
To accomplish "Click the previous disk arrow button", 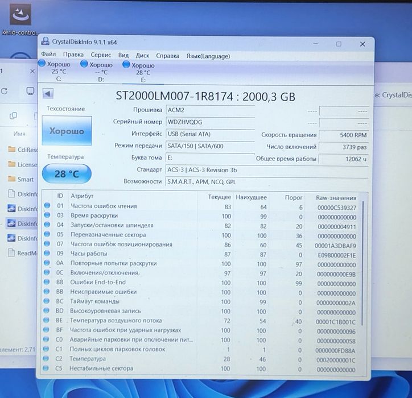I will tap(48, 93).
